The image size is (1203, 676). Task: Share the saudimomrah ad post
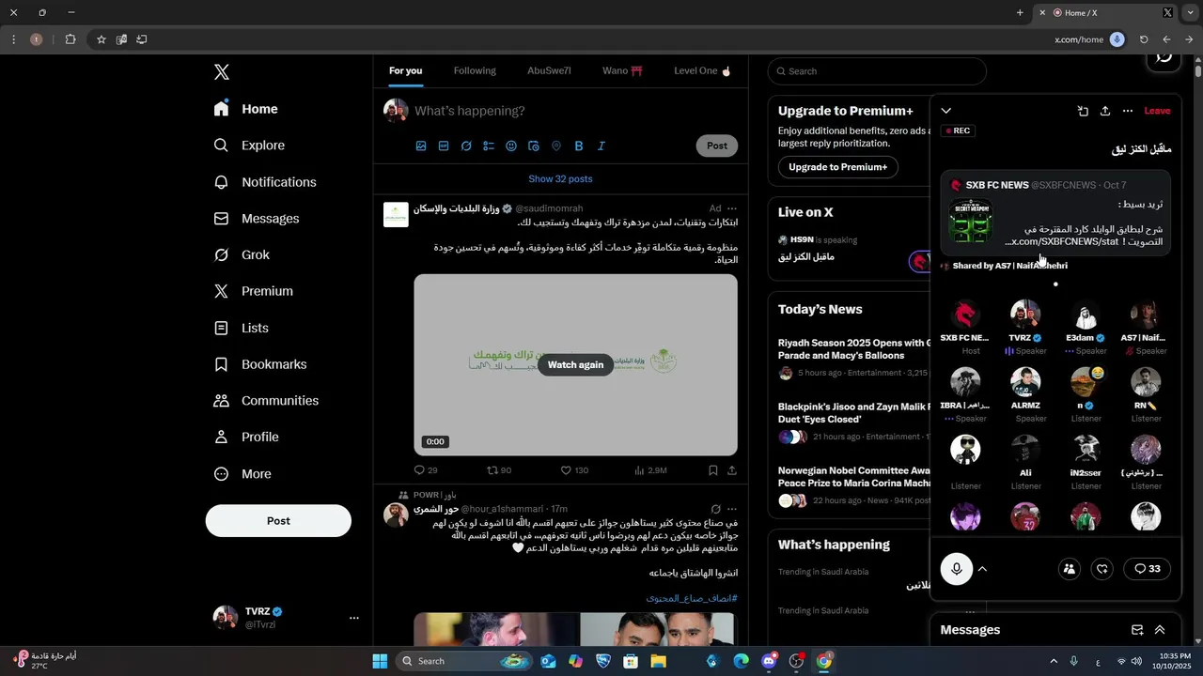tap(732, 470)
